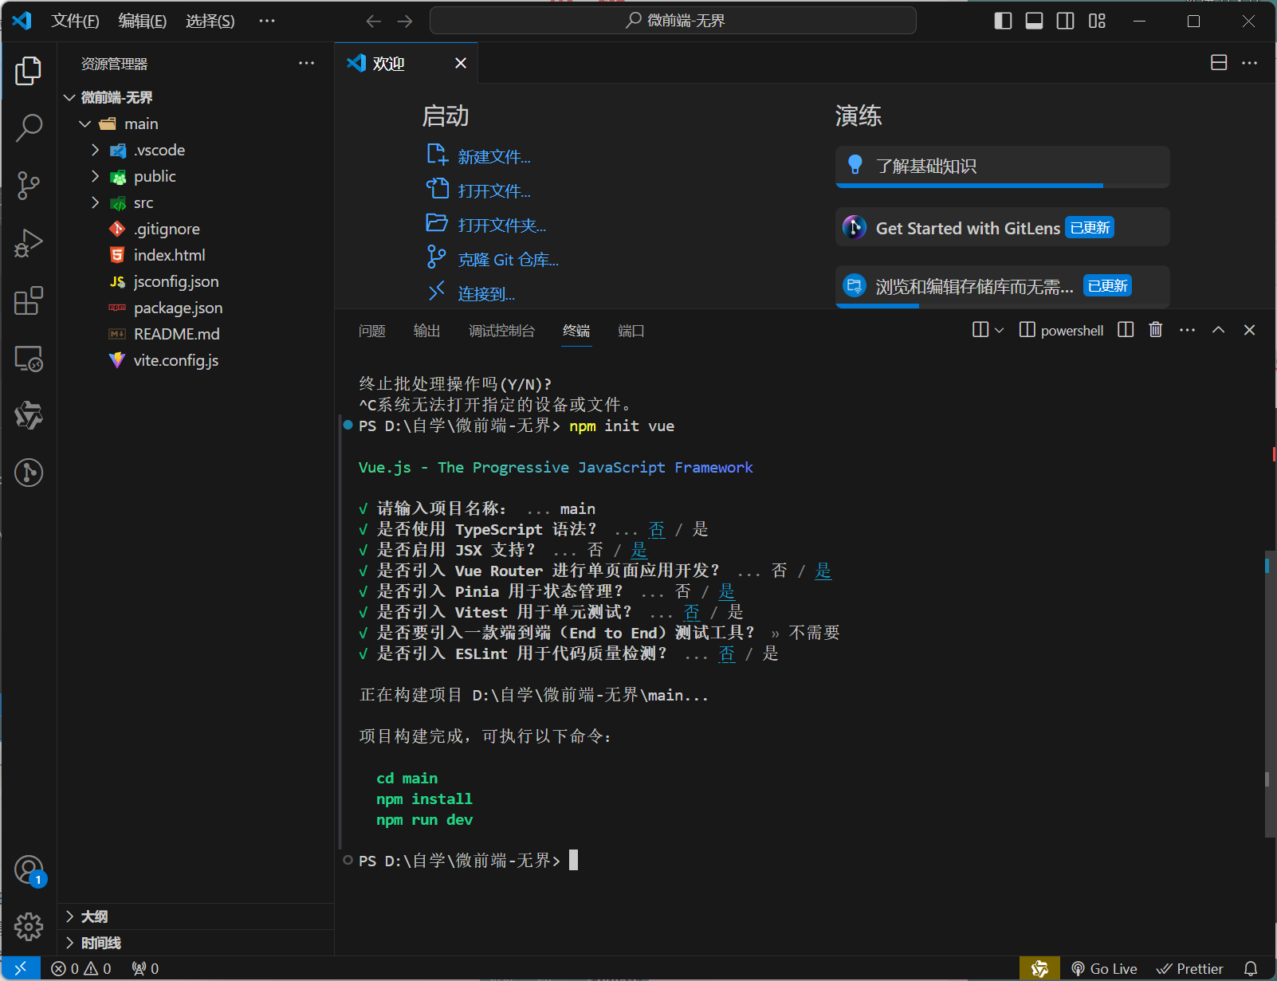Open more actions in terminal panel
Screen dimensions: 1277x981
coord(1187,330)
